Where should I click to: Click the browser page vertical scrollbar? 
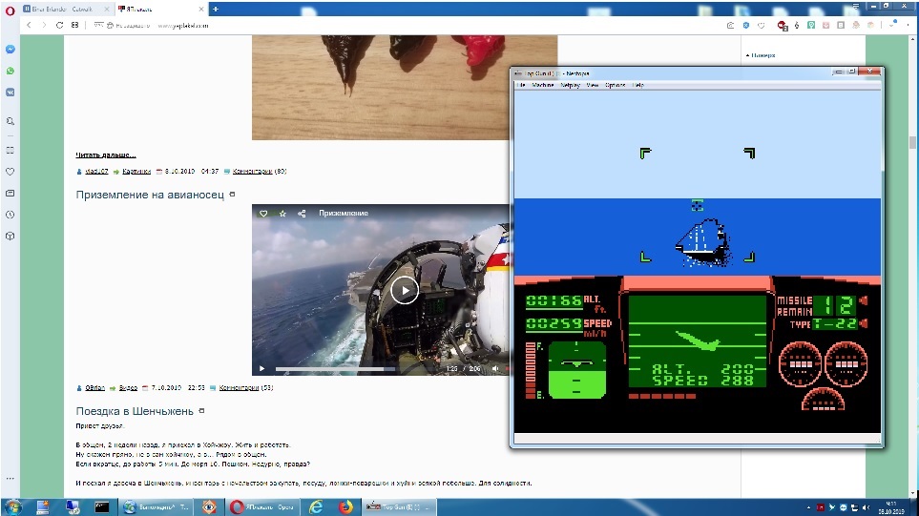[x=912, y=143]
